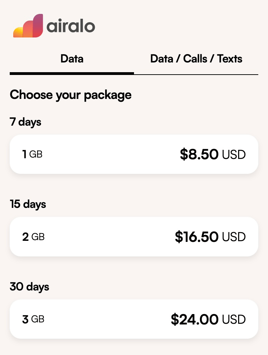This screenshot has height=355, width=268.
Task: Select the 3 GB data amount text
Action: click(x=33, y=319)
